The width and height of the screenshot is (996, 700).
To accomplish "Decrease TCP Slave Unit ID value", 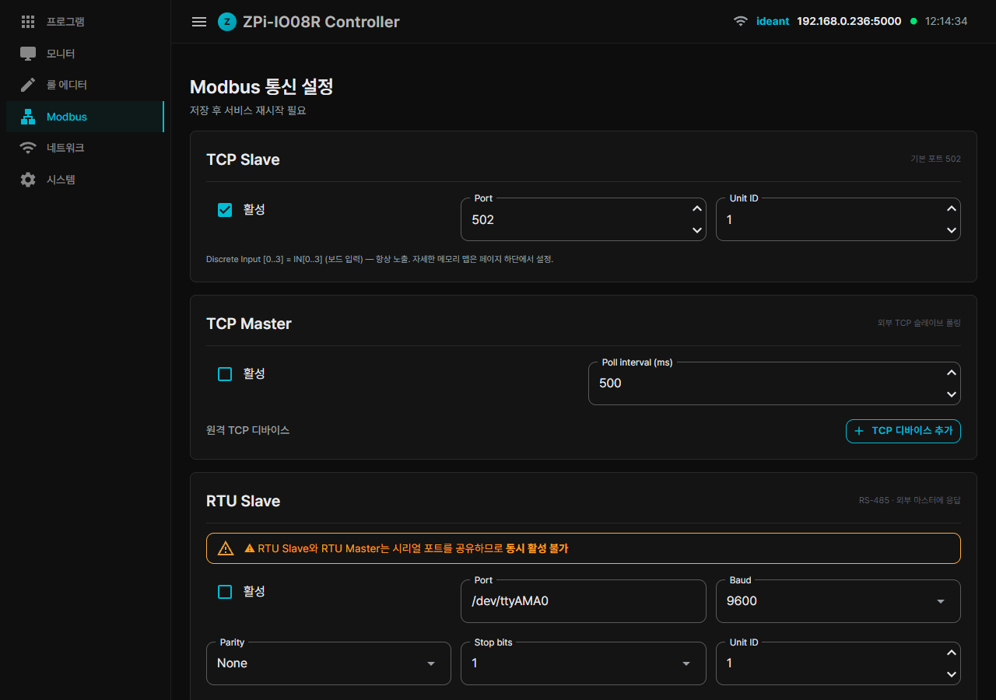I will (951, 230).
